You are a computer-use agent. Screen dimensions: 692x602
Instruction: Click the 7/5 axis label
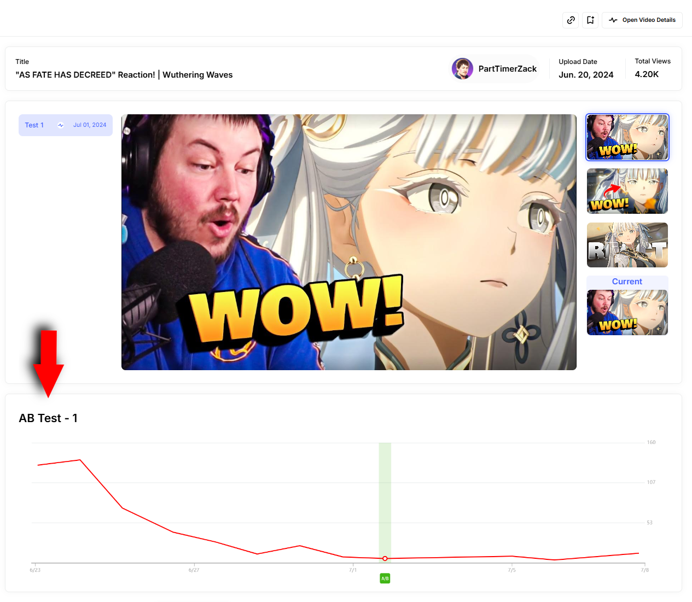[511, 570]
